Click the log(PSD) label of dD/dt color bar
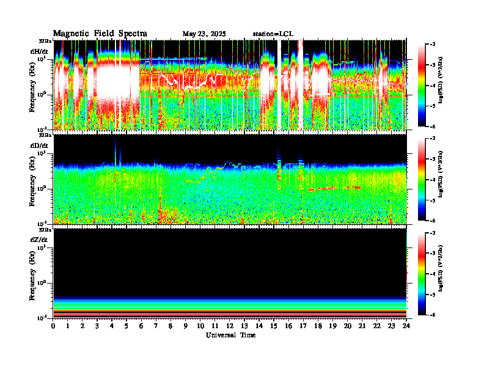 coord(441,174)
